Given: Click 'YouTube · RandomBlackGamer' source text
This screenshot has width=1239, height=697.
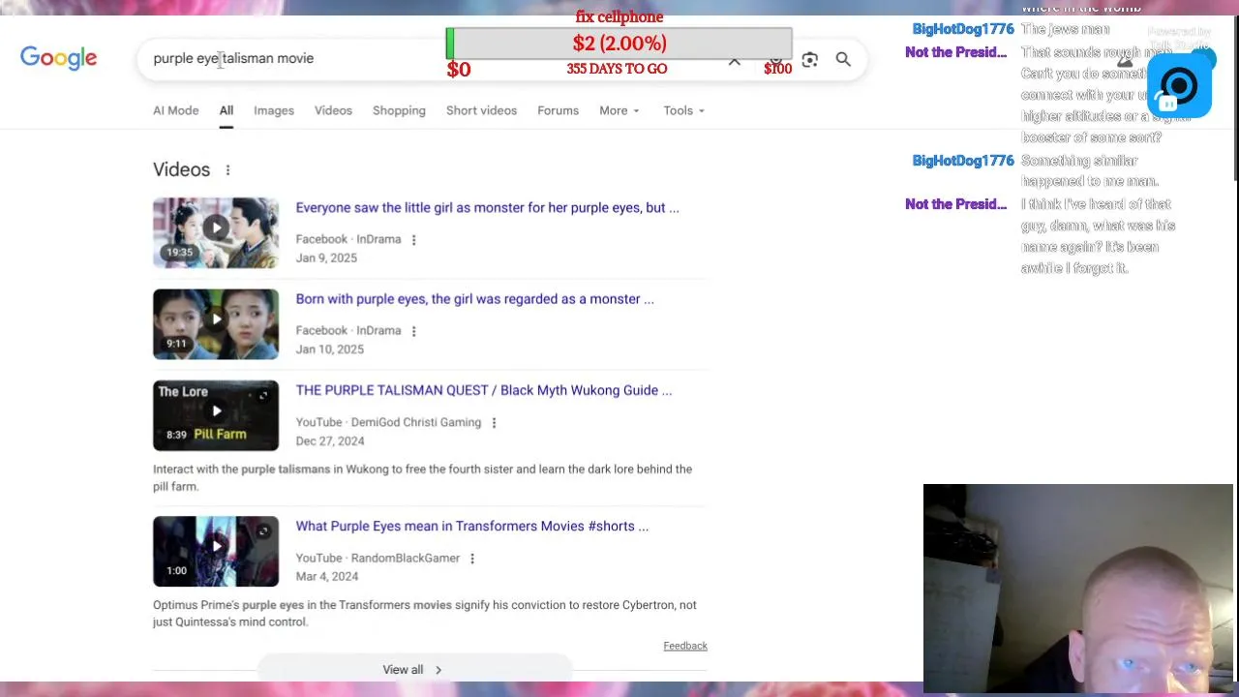Looking at the screenshot, I should pos(378,559).
